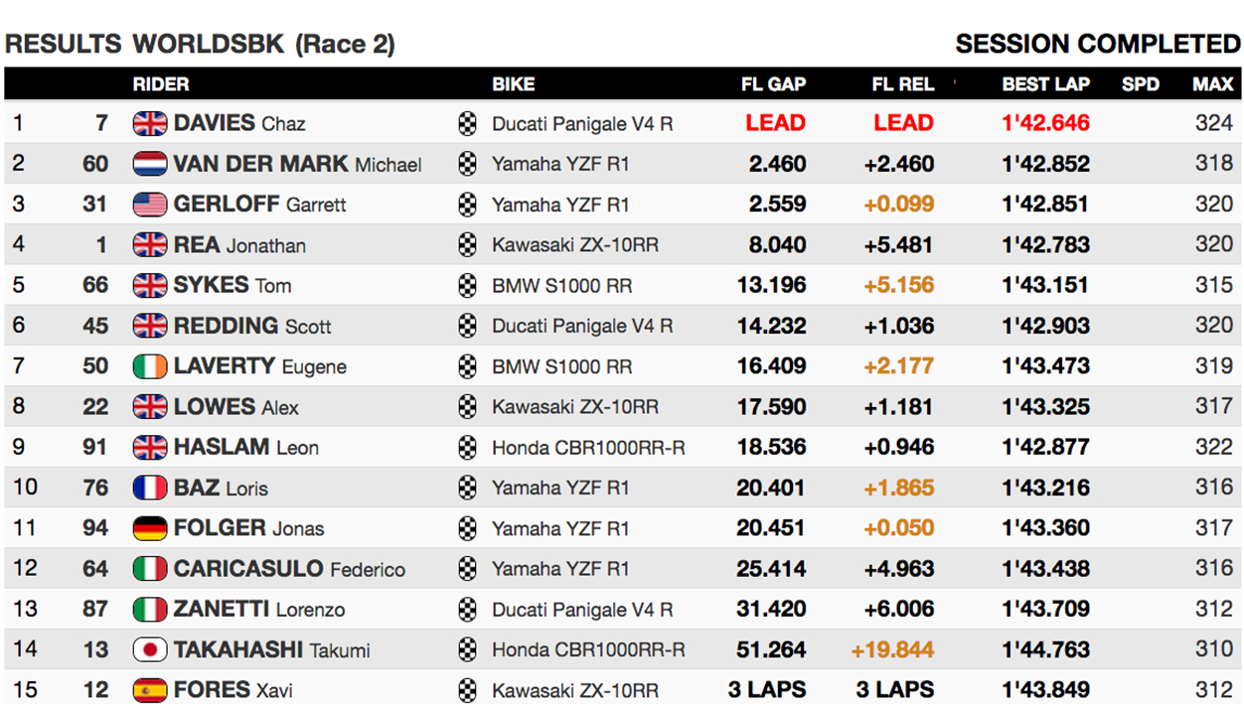Screen dimensions: 1244x704
Task: Select rider HASLAM Leon's name
Action: click(246, 447)
